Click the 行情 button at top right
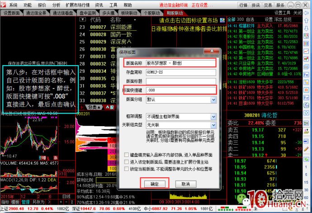Image resolution: width=312 pixels, height=213 pixels. (x=243, y=5)
